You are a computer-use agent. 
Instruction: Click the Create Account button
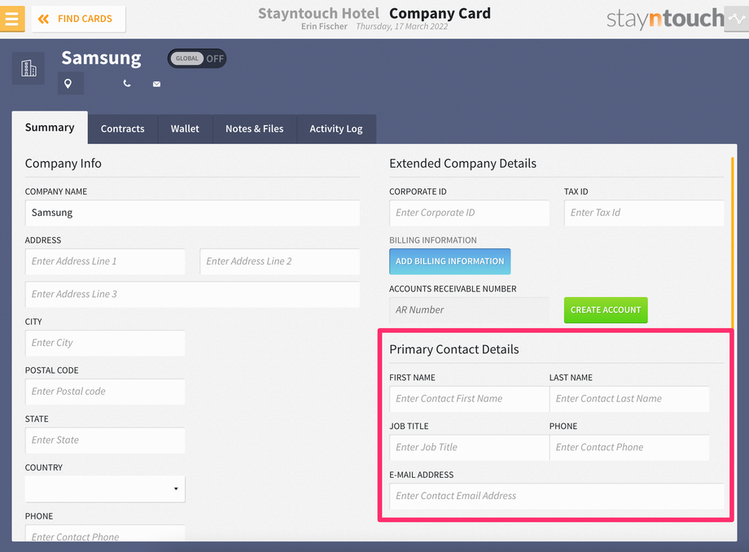[x=606, y=310]
